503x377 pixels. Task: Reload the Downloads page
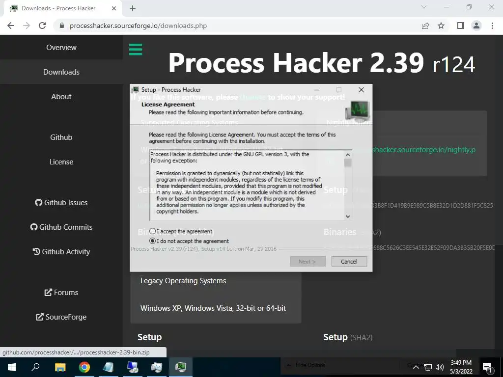click(42, 26)
